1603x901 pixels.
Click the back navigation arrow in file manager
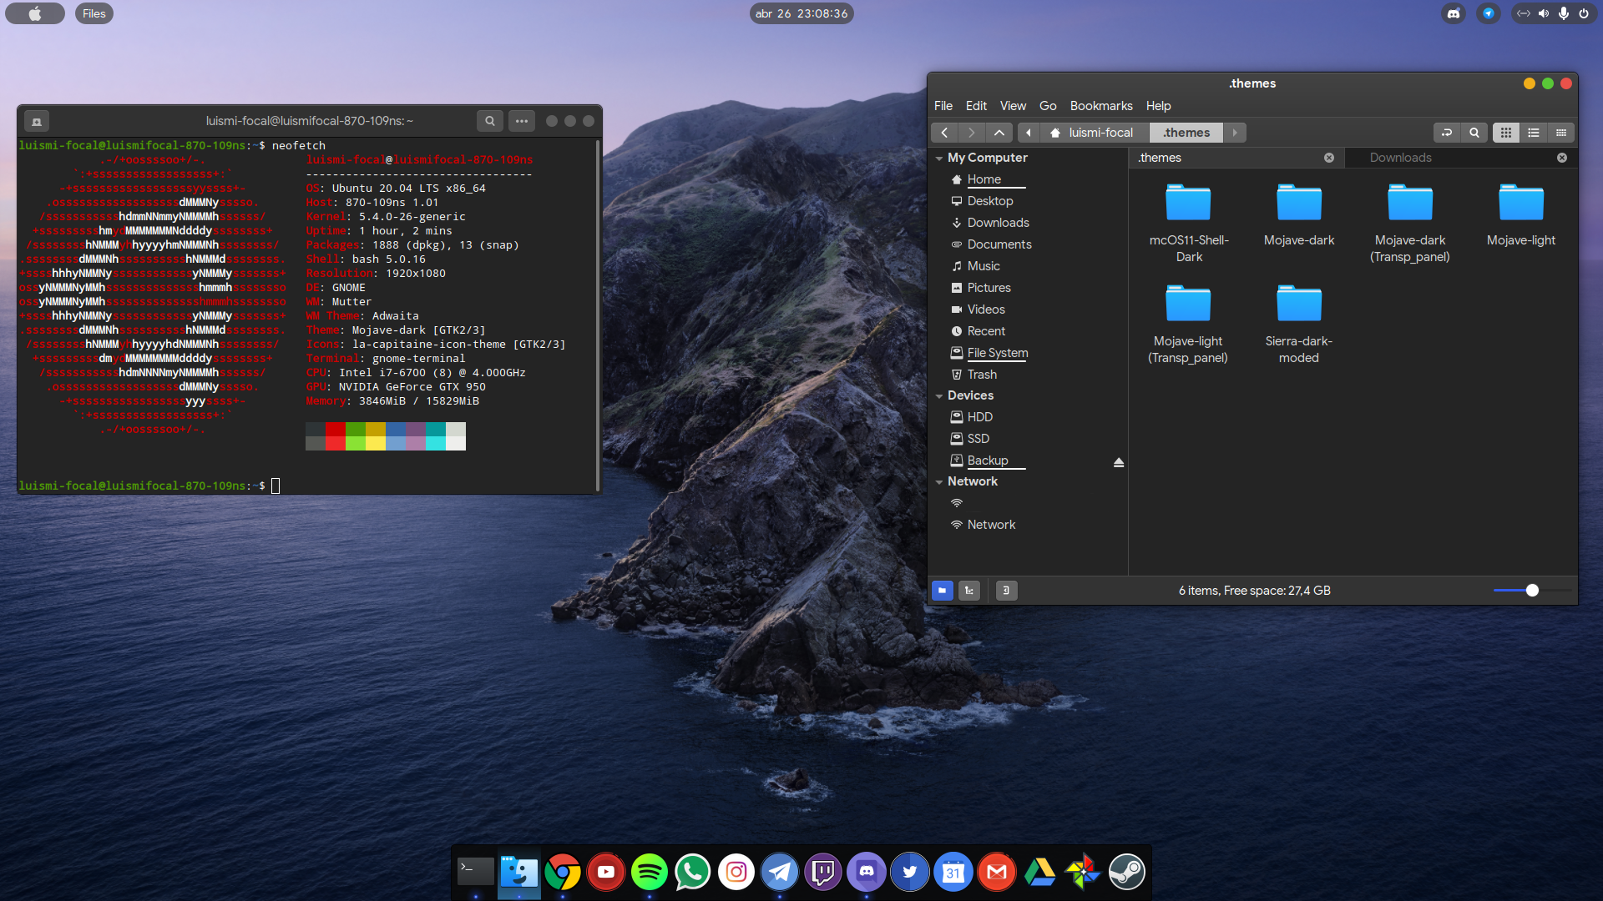tap(943, 132)
